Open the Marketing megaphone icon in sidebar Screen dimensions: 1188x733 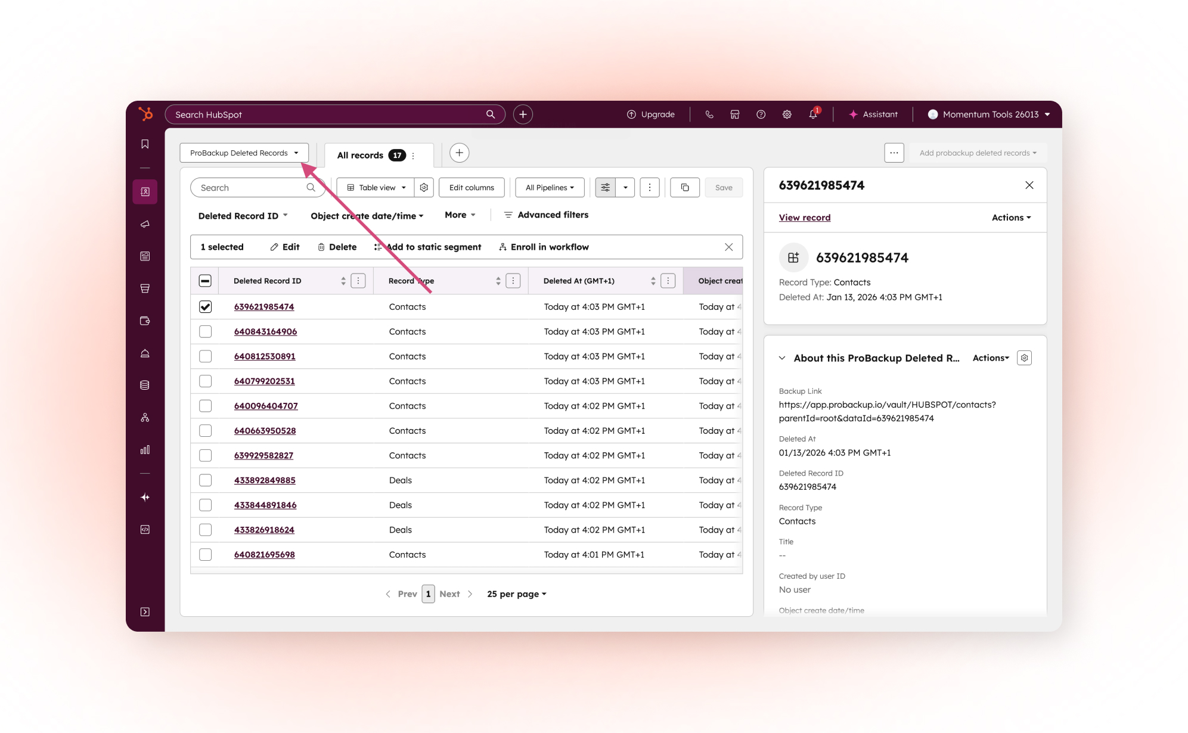145,224
